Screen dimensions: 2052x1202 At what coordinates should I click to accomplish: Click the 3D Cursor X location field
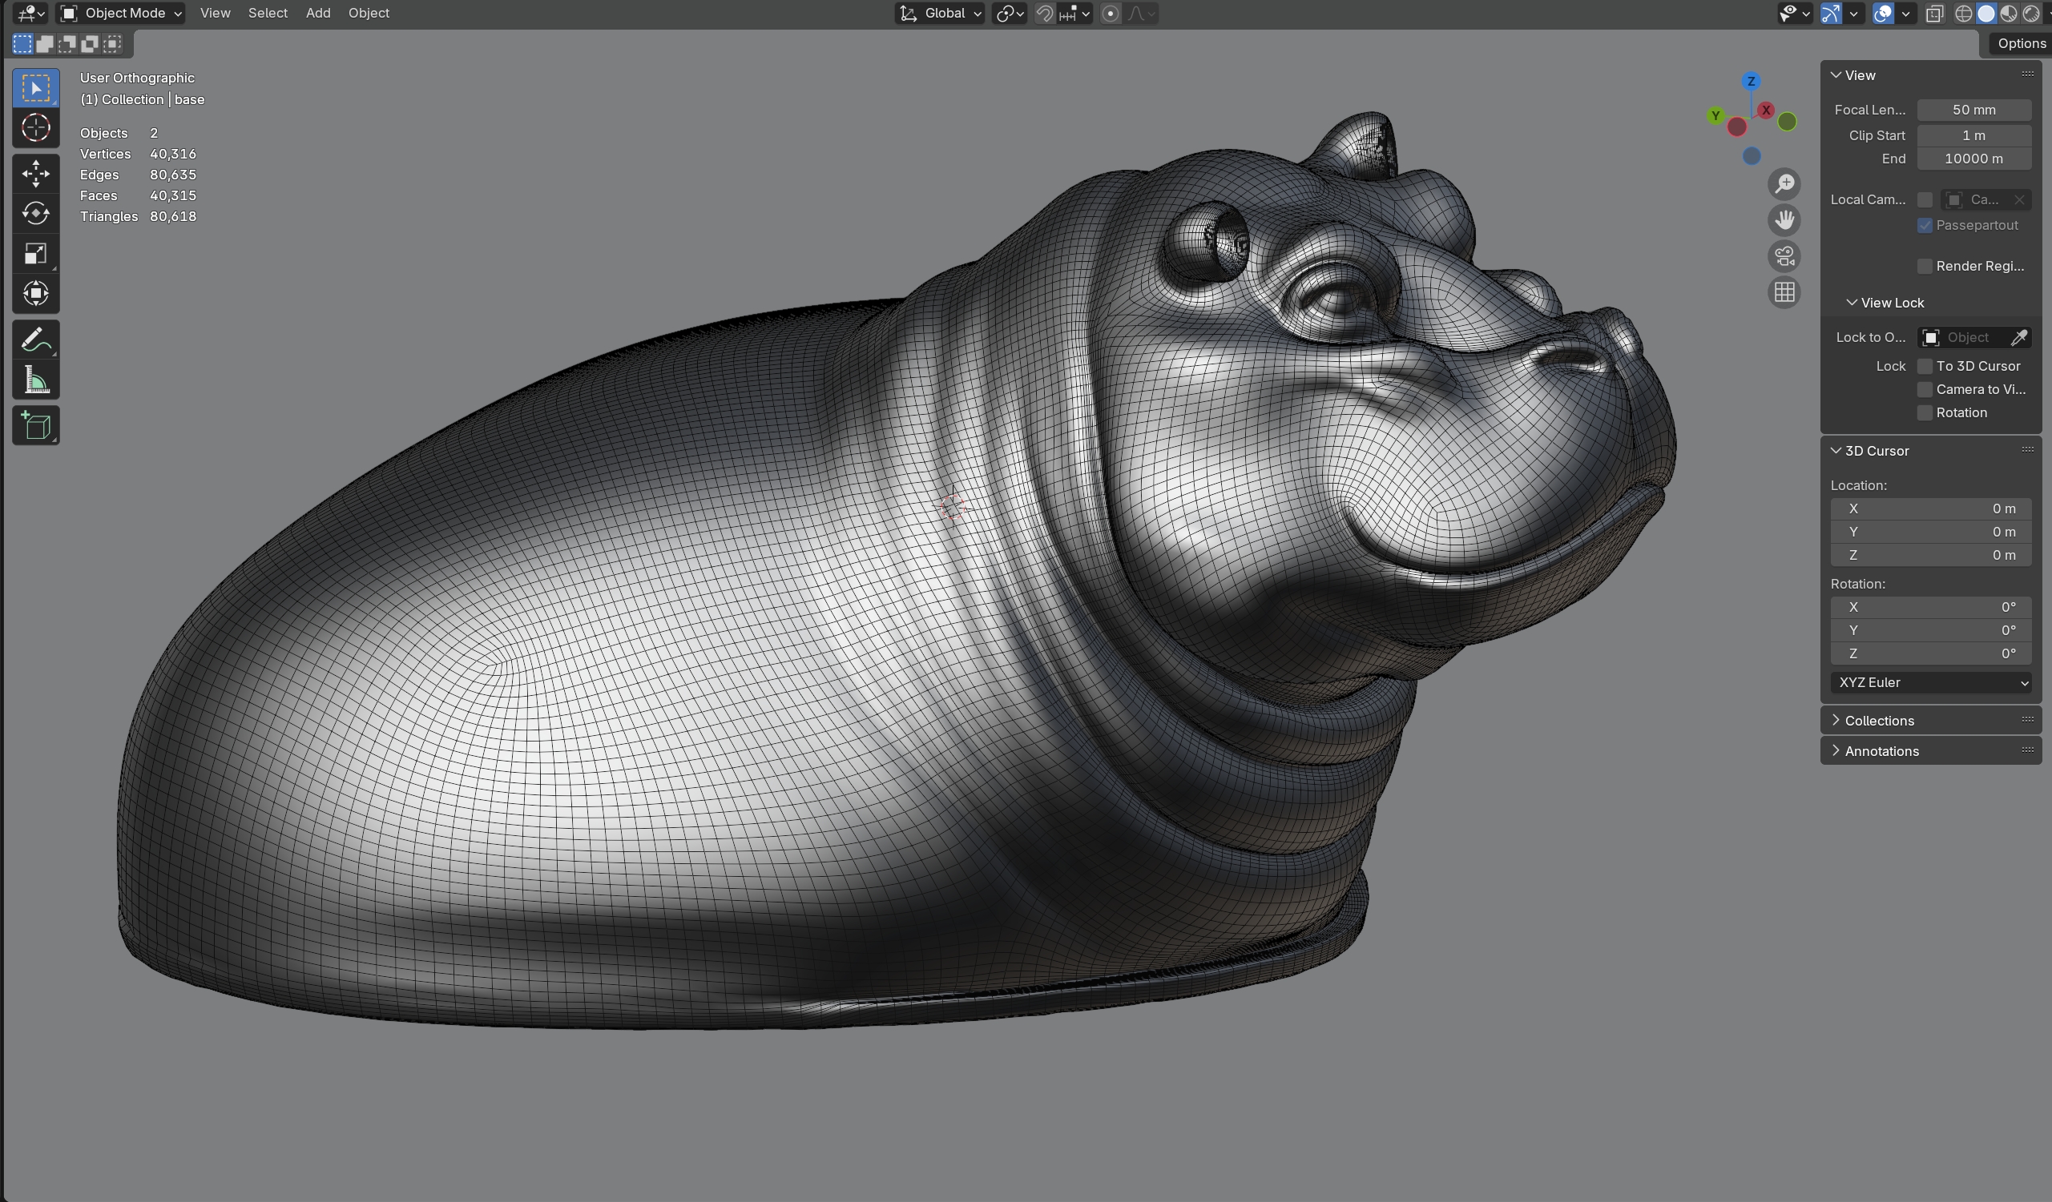pyautogui.click(x=1931, y=509)
